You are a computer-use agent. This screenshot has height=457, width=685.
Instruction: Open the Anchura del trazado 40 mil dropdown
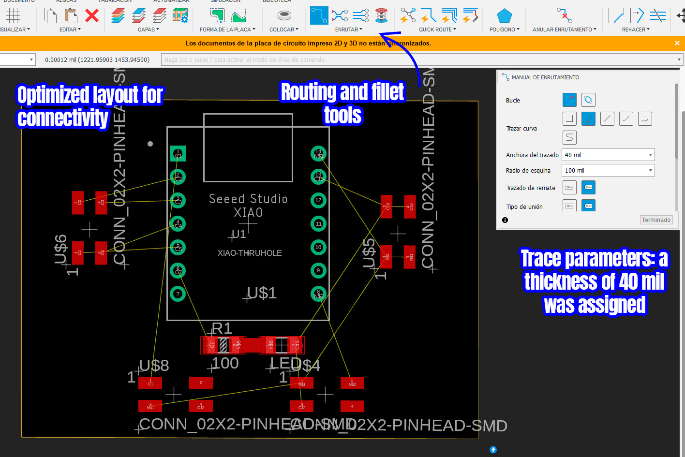point(608,155)
